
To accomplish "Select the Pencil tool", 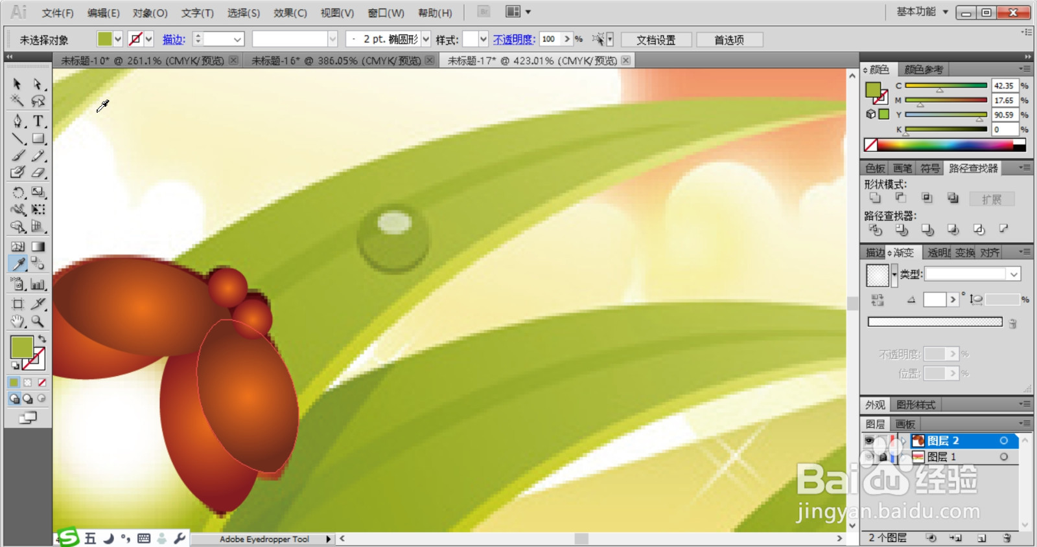I will tap(38, 155).
